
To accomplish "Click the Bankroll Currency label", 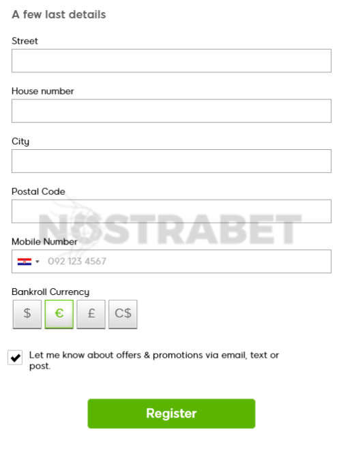I will pyautogui.click(x=50, y=292).
